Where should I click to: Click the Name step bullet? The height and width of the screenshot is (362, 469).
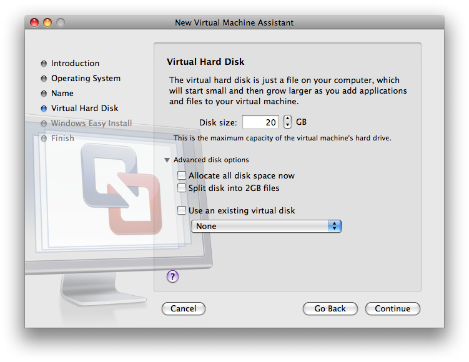tap(44, 93)
